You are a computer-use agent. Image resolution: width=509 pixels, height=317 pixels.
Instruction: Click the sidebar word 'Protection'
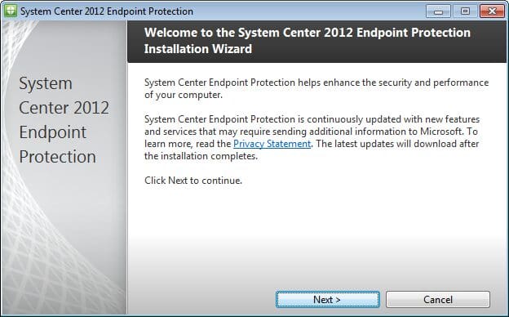(57, 157)
